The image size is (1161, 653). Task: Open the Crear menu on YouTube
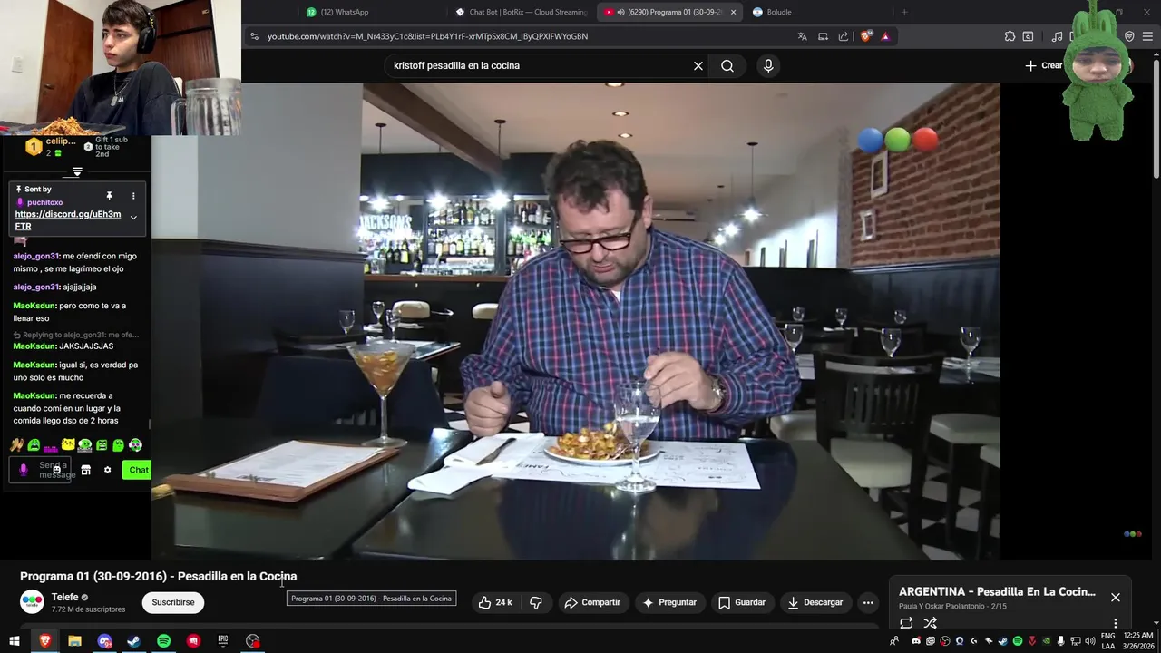[x=1043, y=65]
